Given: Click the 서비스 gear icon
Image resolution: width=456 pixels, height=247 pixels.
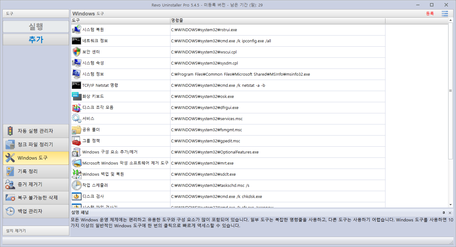Looking at the screenshot, I should click(76, 119).
